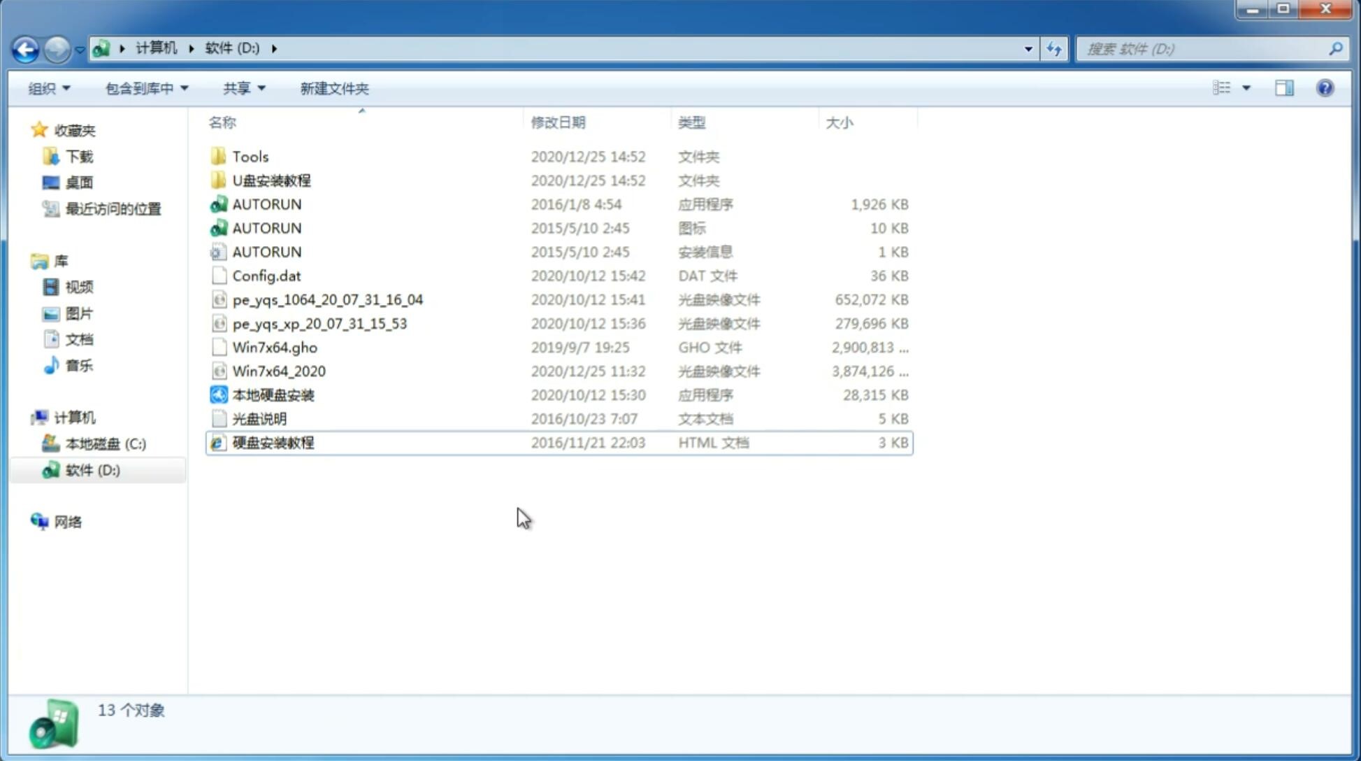Open pe_yqs_1064 disc image file
This screenshot has height=761, width=1361.
click(327, 299)
